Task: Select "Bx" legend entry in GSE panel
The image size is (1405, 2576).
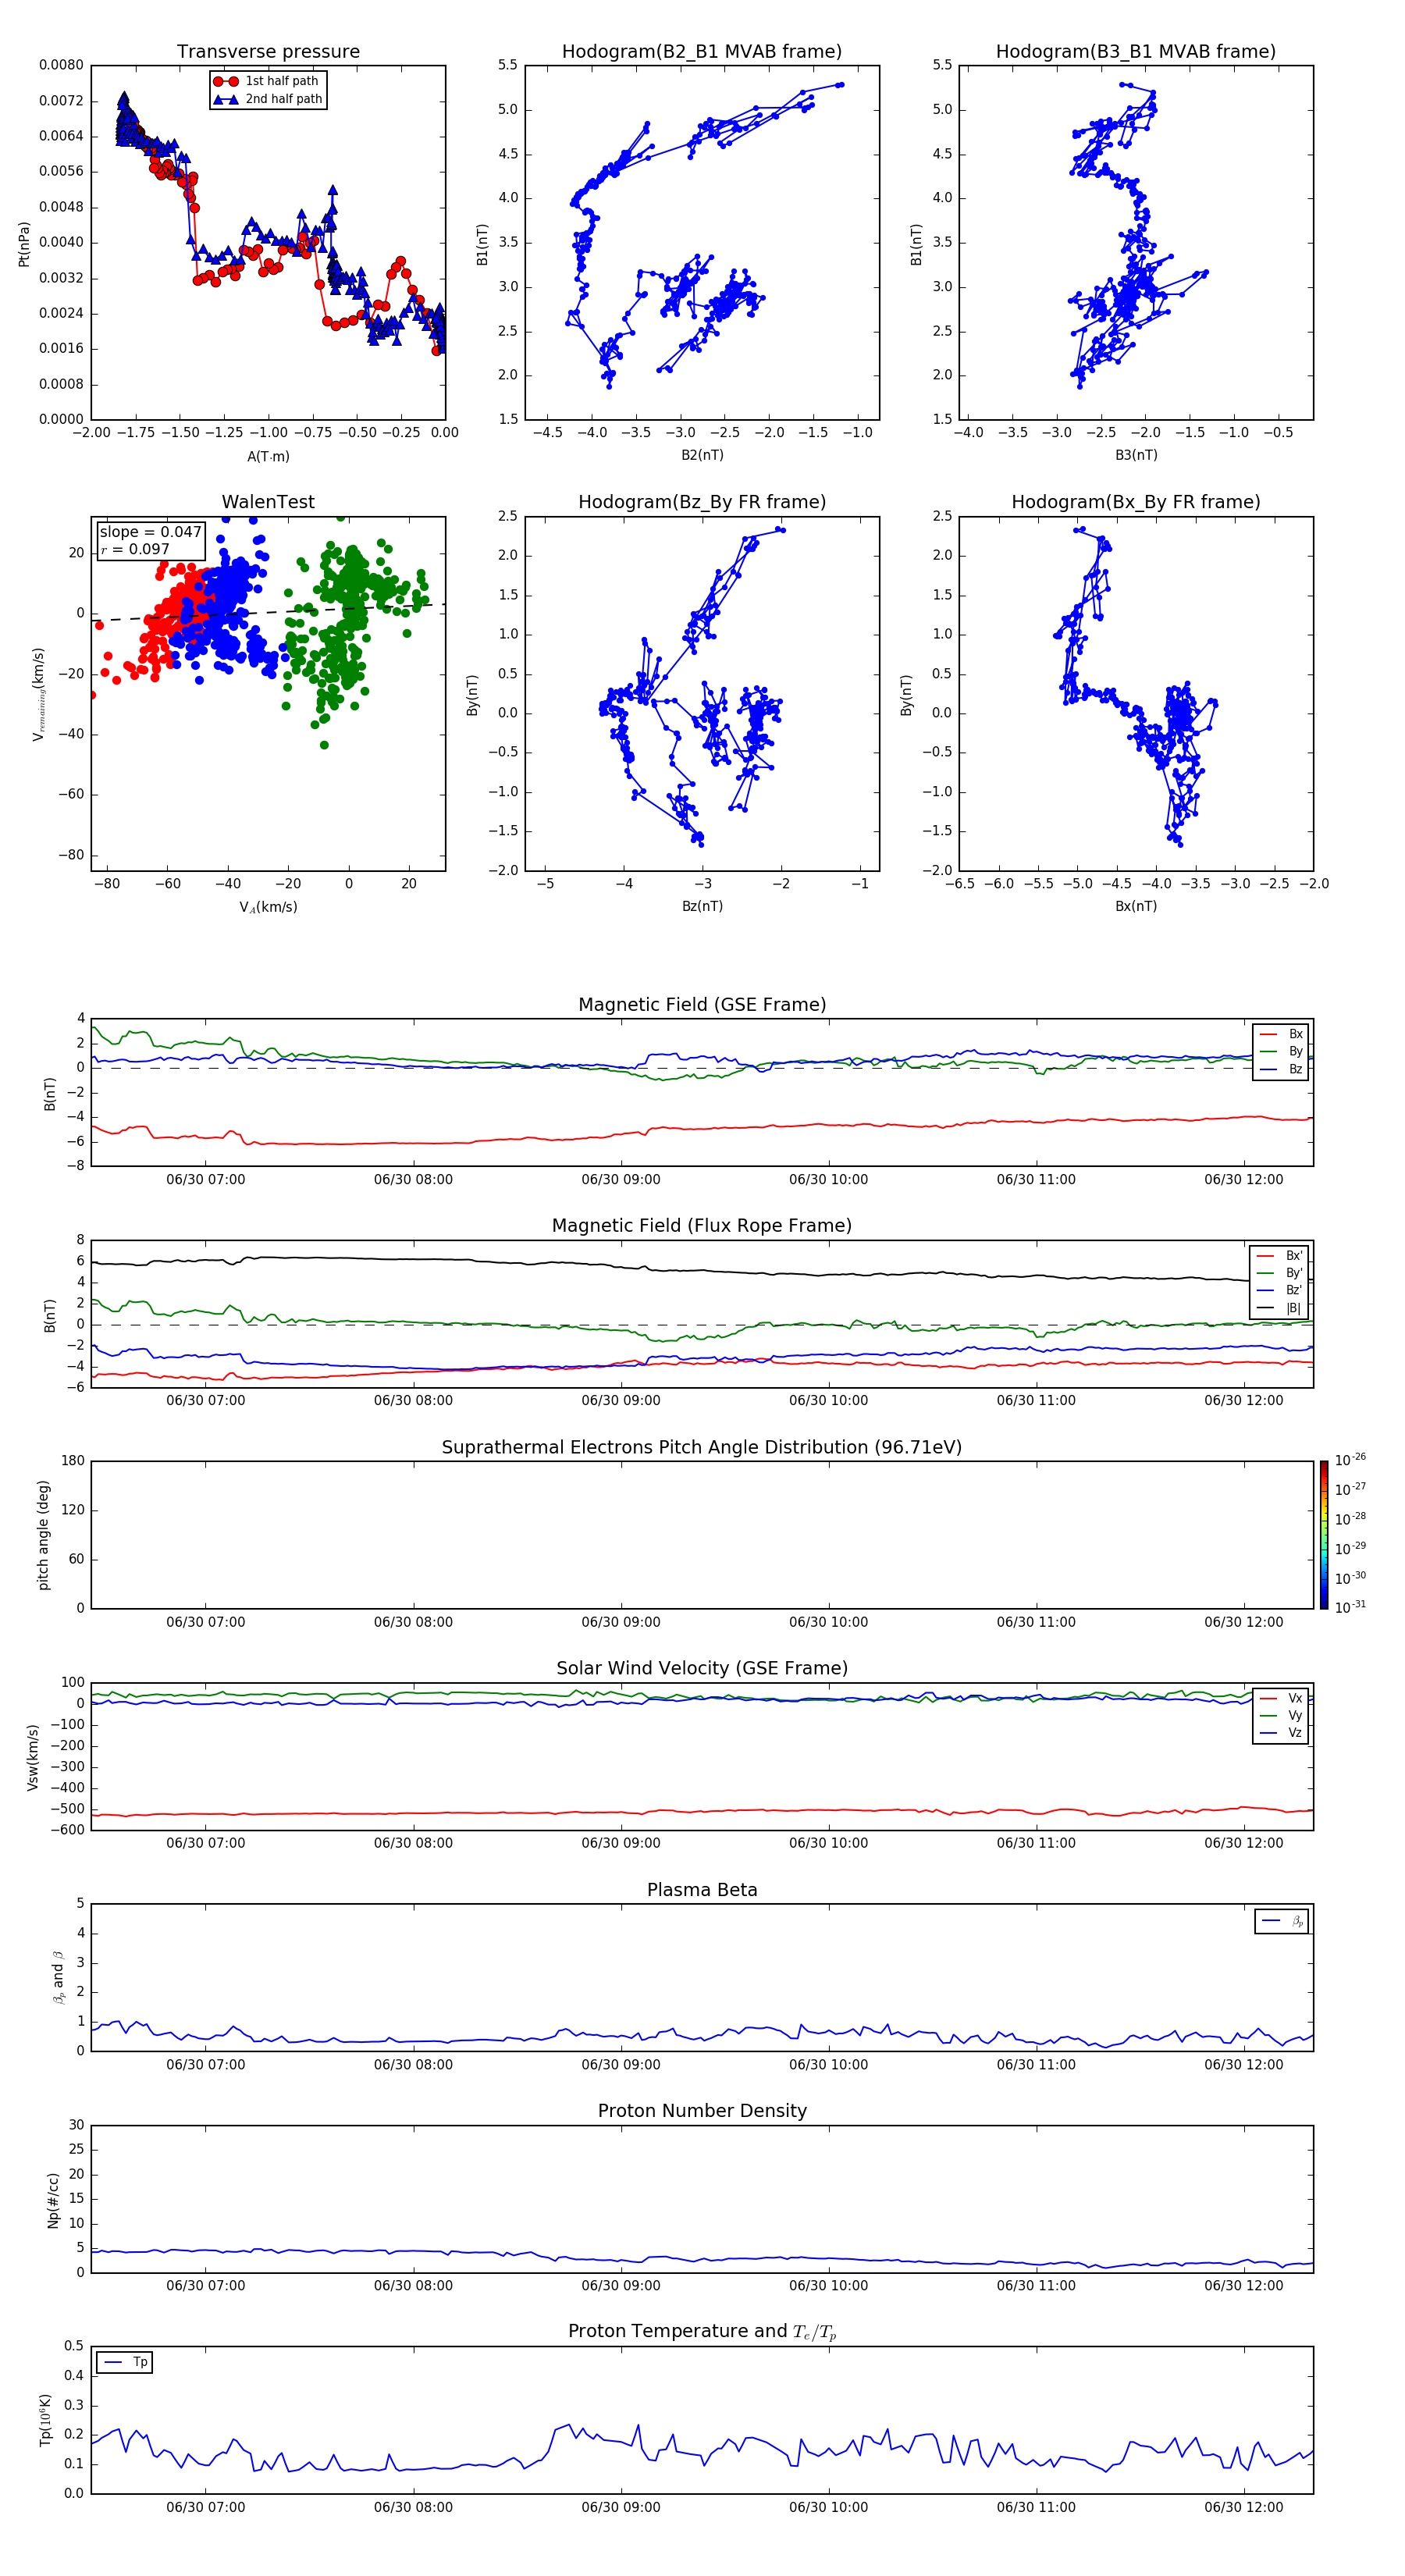Action: [1282, 1034]
